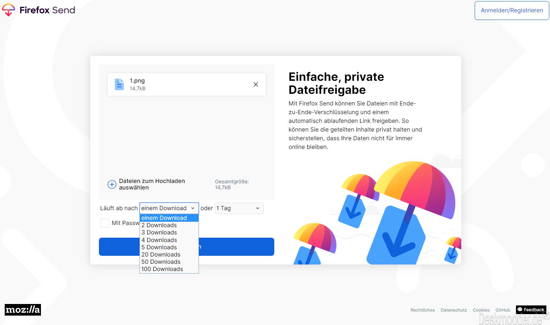The width and height of the screenshot is (550, 325).
Task: Choose '3 Downloads' option
Action: tap(169, 233)
